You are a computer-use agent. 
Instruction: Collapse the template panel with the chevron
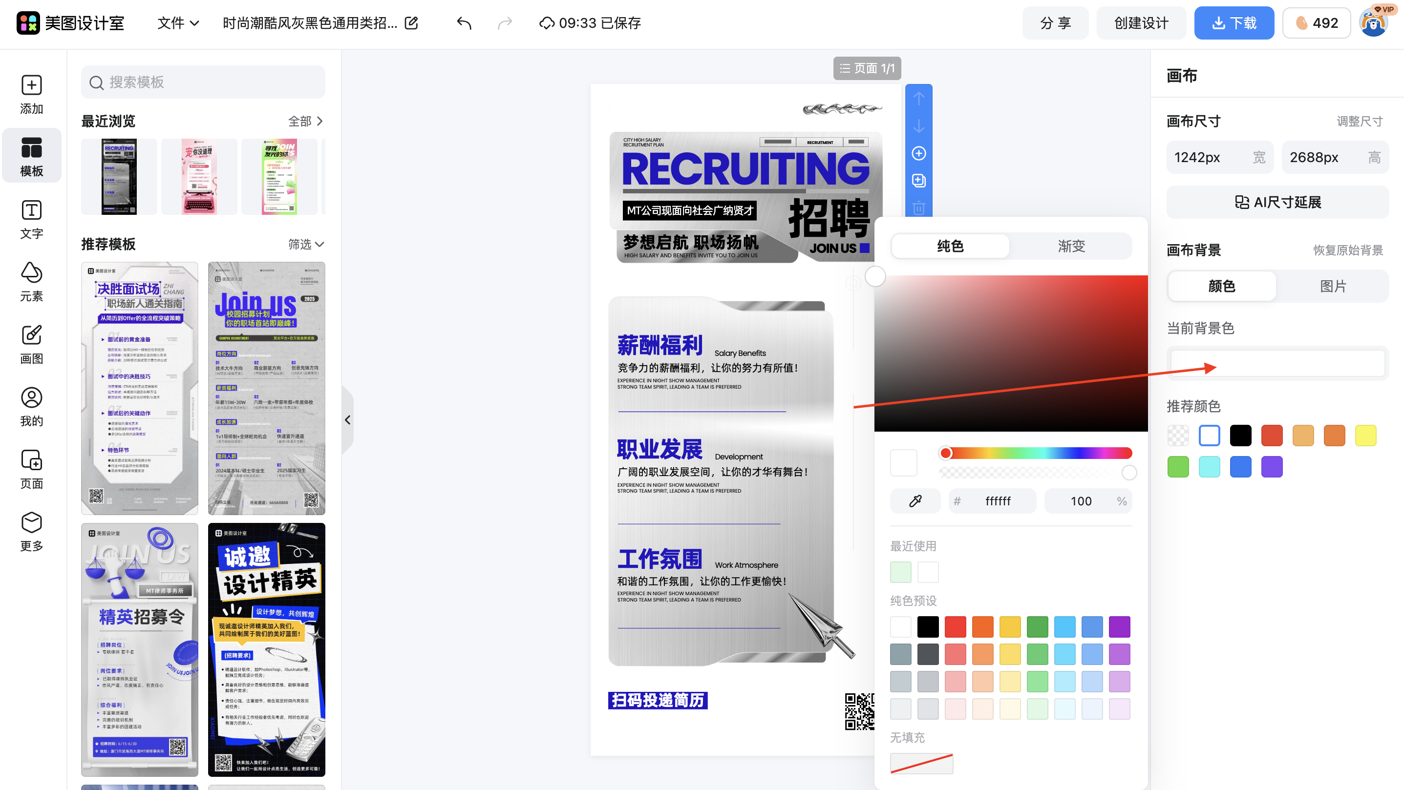348,419
